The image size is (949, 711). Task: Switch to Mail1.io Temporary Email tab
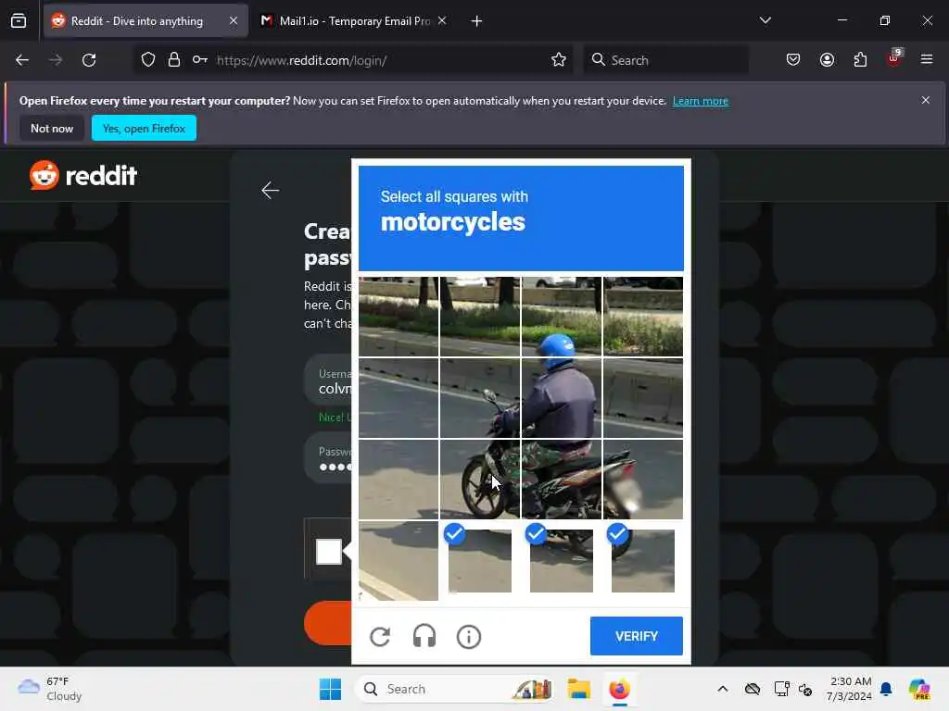tap(354, 21)
